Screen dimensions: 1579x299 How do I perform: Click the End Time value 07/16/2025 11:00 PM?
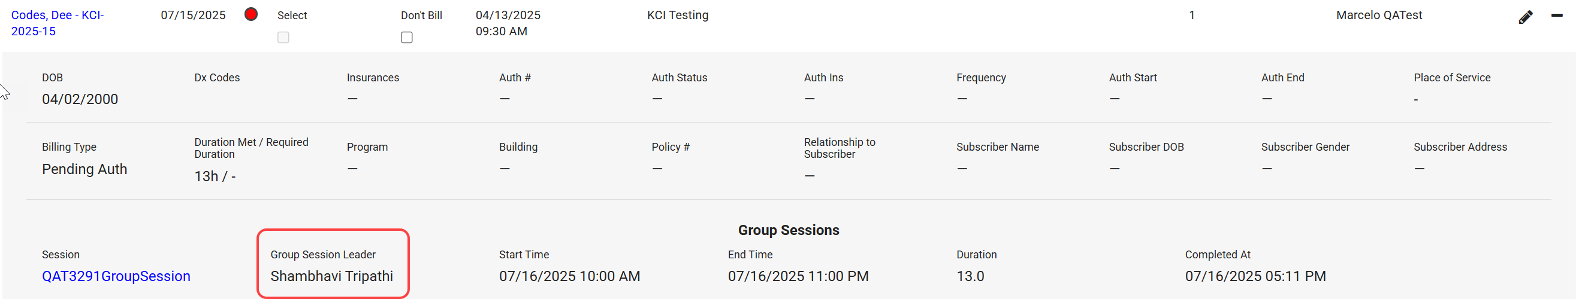click(798, 276)
